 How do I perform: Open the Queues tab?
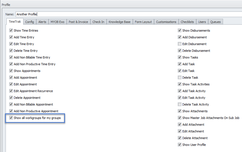(x=215, y=22)
